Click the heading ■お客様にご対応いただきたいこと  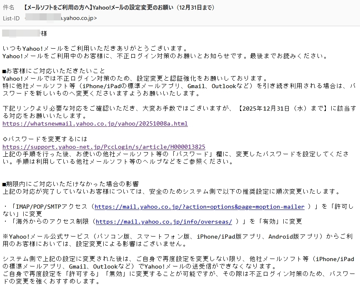tap(54, 71)
